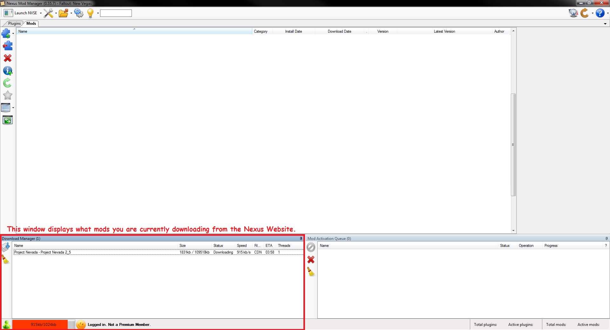This screenshot has height=330, width=610.
Task: Switch to the Plugins tab
Action: (x=14, y=23)
